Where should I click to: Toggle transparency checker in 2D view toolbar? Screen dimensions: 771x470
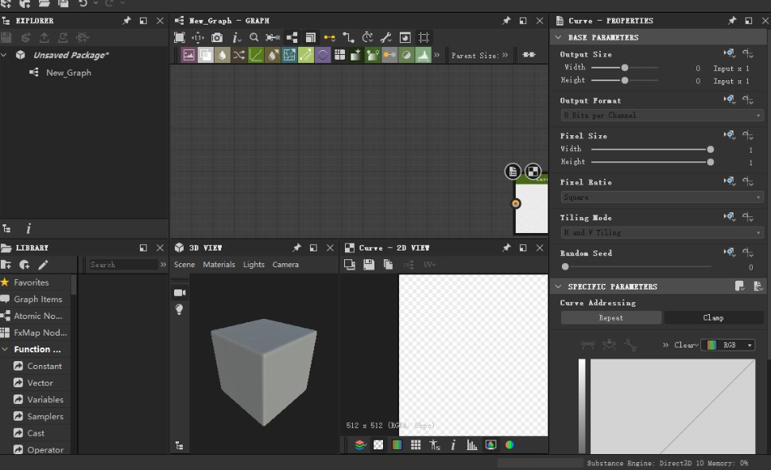click(x=378, y=445)
